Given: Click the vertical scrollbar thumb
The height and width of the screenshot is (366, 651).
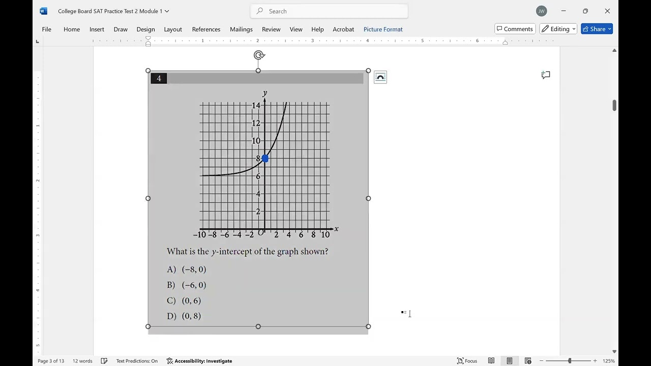Looking at the screenshot, I should click(614, 105).
